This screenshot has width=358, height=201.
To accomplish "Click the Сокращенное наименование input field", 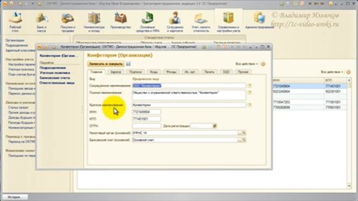I will pos(189,85).
